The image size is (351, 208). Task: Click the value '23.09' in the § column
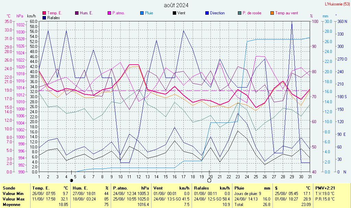pos(306,205)
